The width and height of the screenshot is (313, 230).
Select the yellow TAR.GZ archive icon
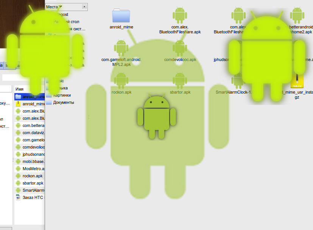297,81
